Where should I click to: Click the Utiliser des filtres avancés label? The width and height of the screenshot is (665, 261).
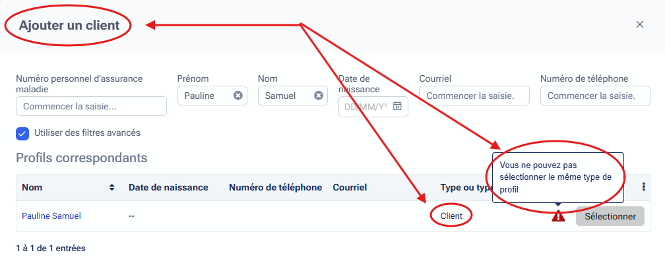[87, 133]
